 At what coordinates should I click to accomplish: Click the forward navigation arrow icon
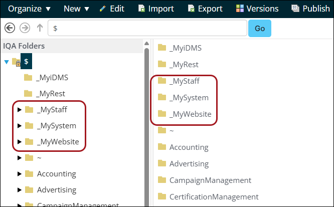point(25,28)
